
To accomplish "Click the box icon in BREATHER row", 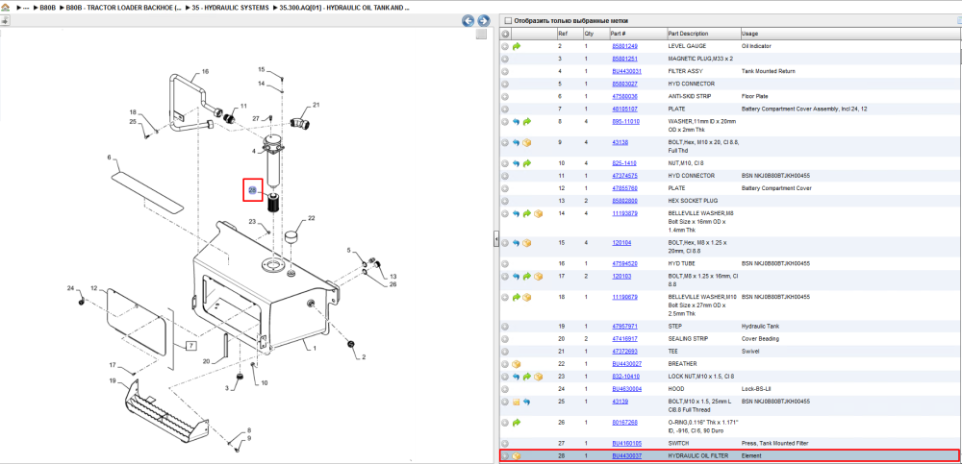I will click(x=516, y=364).
